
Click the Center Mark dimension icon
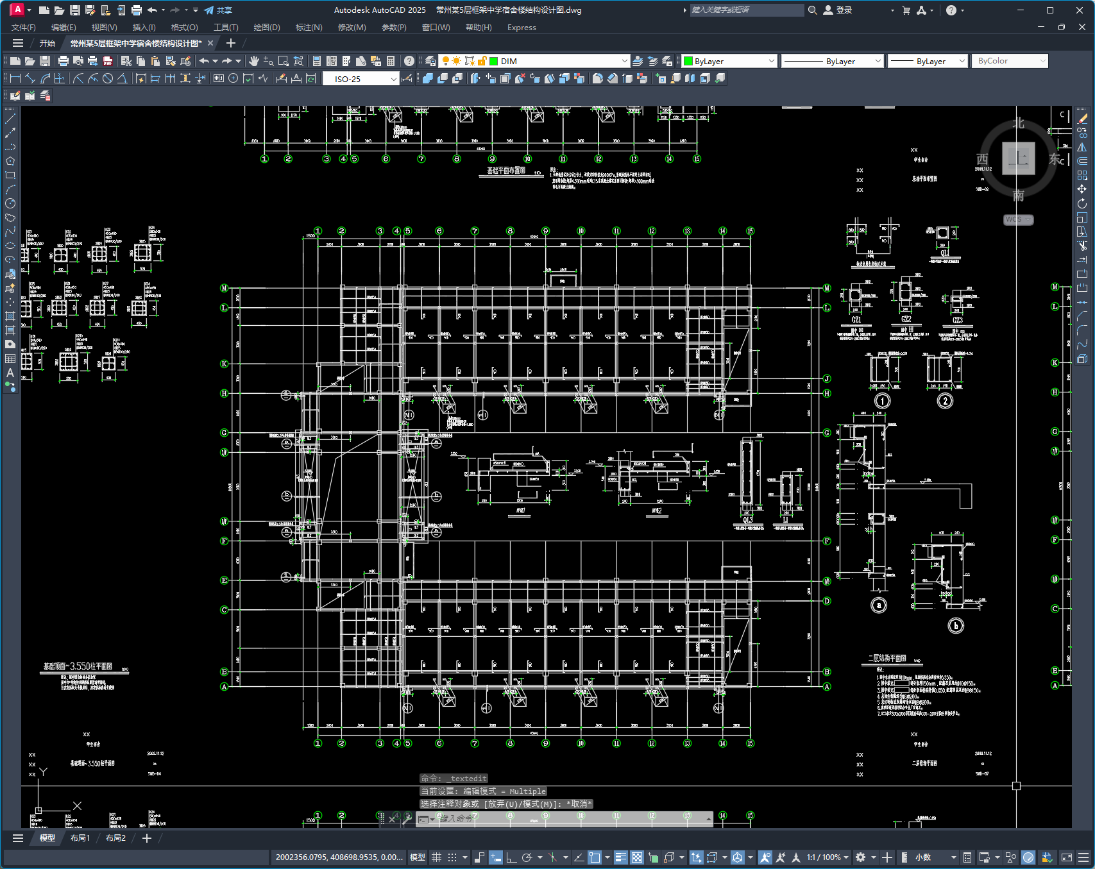tap(233, 78)
